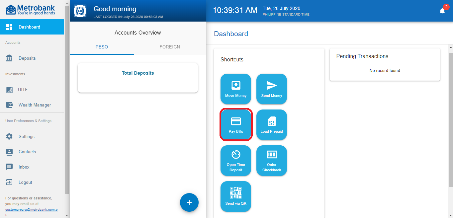This screenshot has height=219, width=453.
Task: Click the Accounts Overview heading
Action: tap(138, 33)
